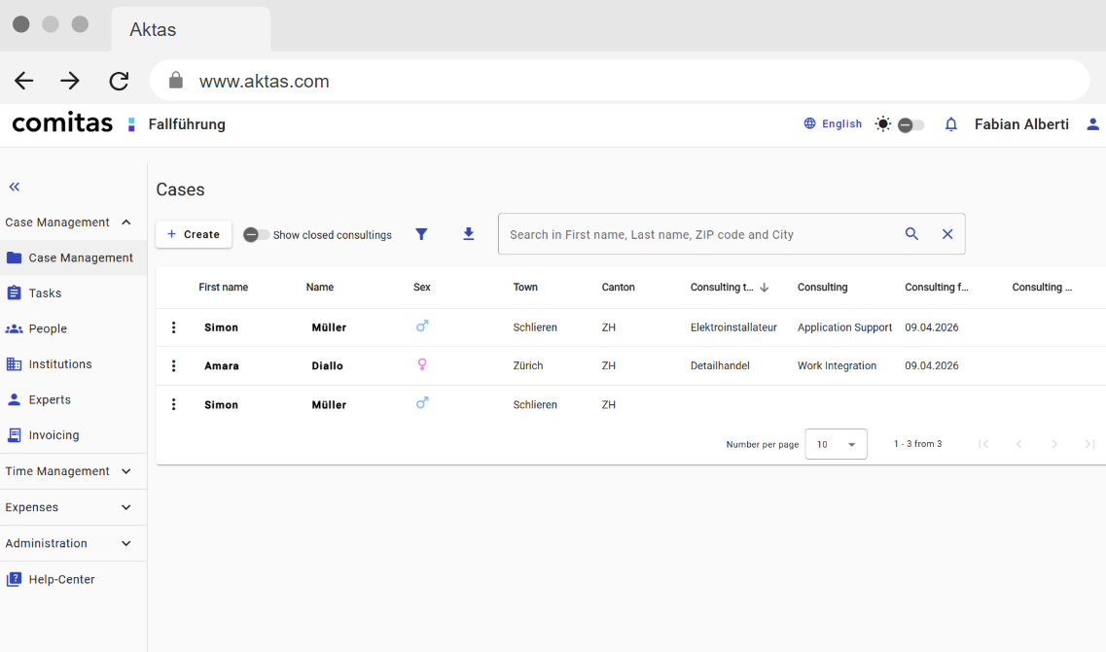This screenshot has width=1106, height=652.
Task: Open the Number per page dropdown
Action: coord(836,444)
